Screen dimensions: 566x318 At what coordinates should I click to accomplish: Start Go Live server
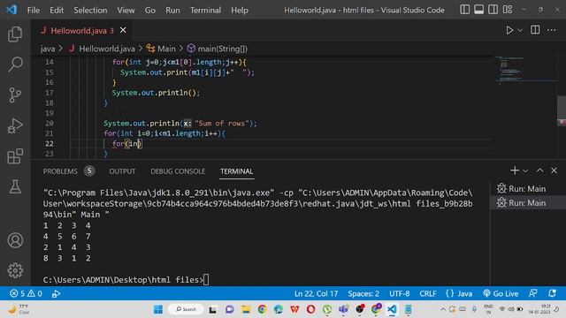tap(501, 294)
